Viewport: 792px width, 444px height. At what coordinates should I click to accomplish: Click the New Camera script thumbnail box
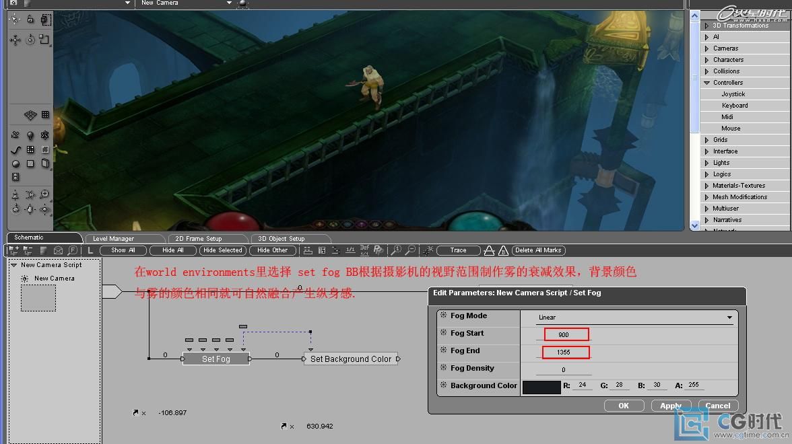38,297
